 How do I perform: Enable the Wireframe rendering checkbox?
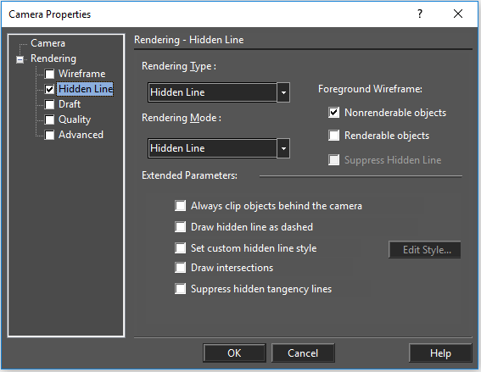pos(49,74)
